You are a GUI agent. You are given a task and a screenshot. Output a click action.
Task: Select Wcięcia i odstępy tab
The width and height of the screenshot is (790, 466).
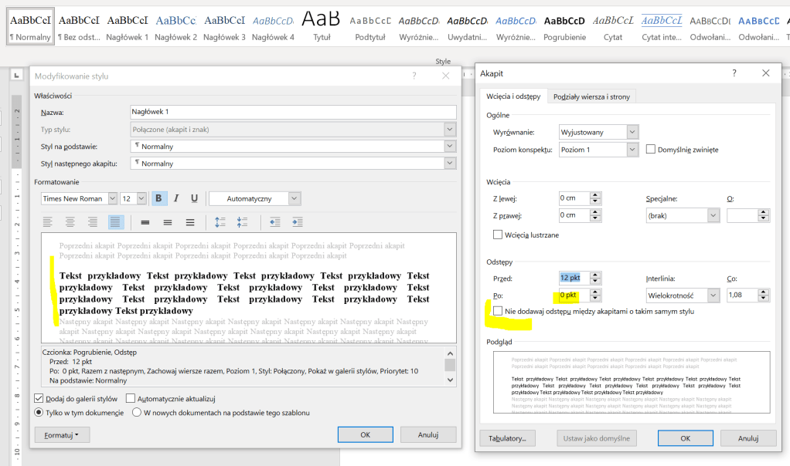[513, 96]
